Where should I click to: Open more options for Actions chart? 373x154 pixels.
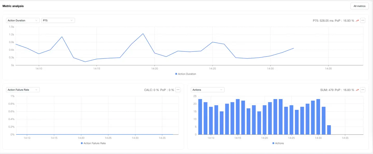[x=363, y=90]
